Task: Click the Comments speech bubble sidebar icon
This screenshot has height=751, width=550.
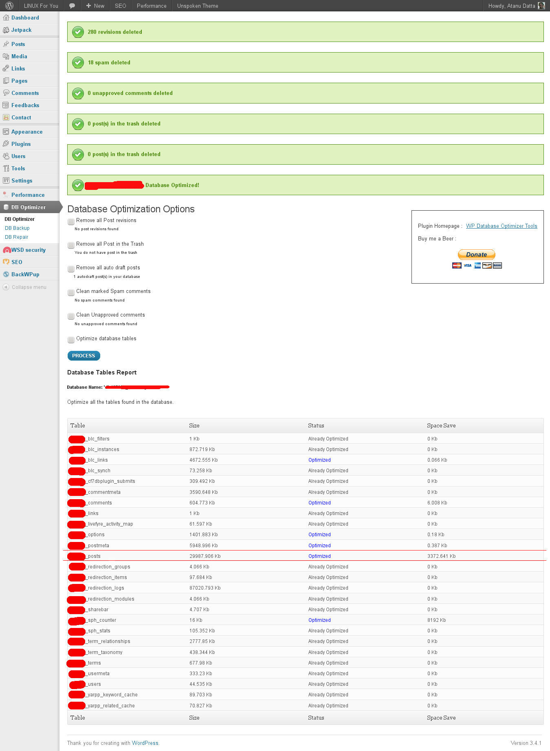Action: tap(6, 93)
